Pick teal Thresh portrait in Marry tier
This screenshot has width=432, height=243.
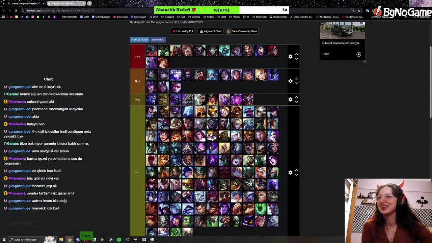click(224, 51)
